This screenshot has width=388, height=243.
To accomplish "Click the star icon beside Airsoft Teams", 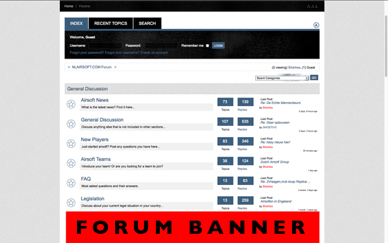I will [x=71, y=163].
